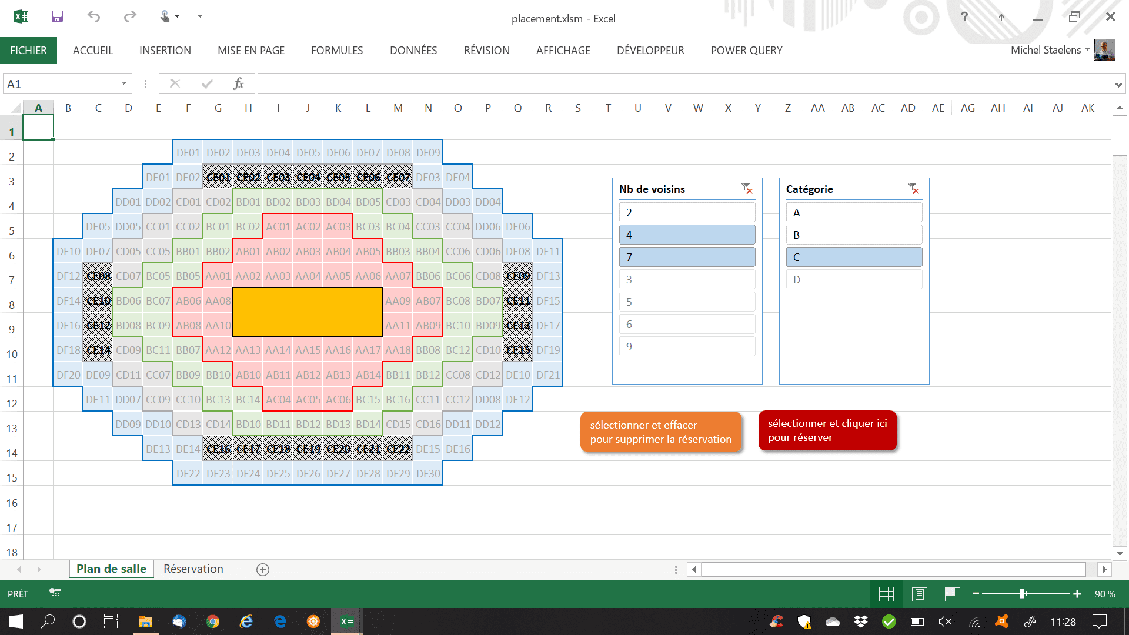Expand the formula bar chevron
1129x635 pixels.
[x=1118, y=85]
